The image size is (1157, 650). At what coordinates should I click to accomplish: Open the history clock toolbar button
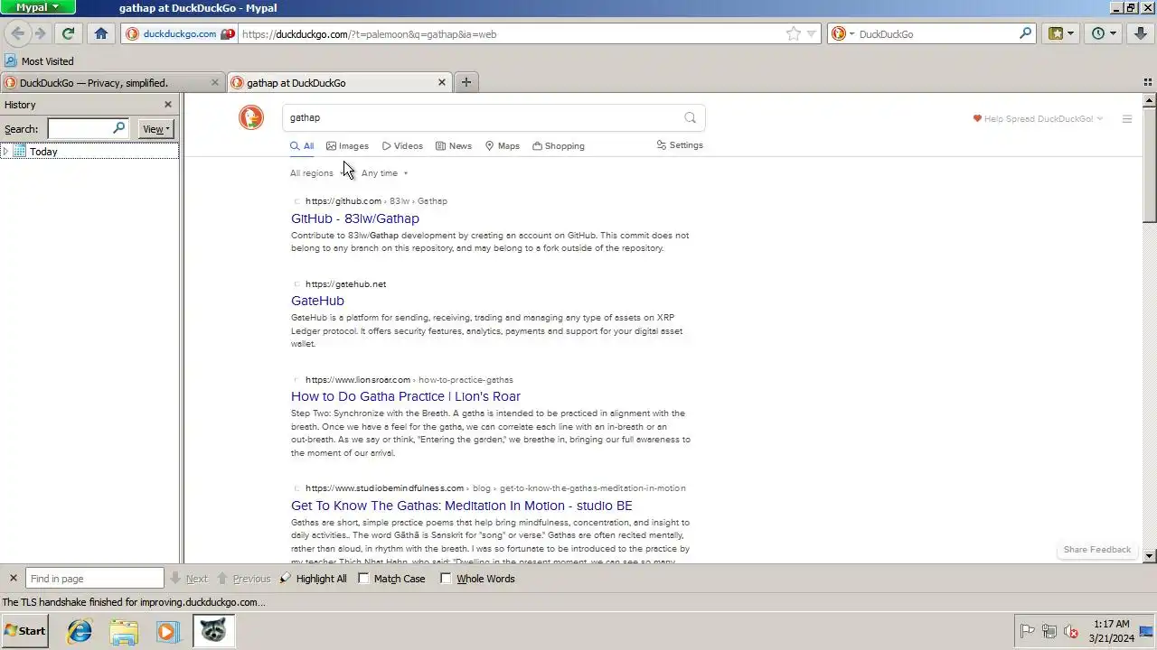(x=1105, y=33)
